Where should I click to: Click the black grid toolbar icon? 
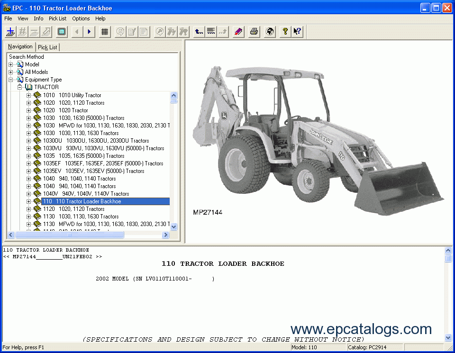pos(104,32)
